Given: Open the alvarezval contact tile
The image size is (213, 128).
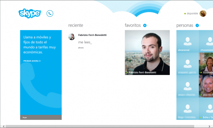Looking at the screenshot, I should pyautogui.click(x=187, y=41).
